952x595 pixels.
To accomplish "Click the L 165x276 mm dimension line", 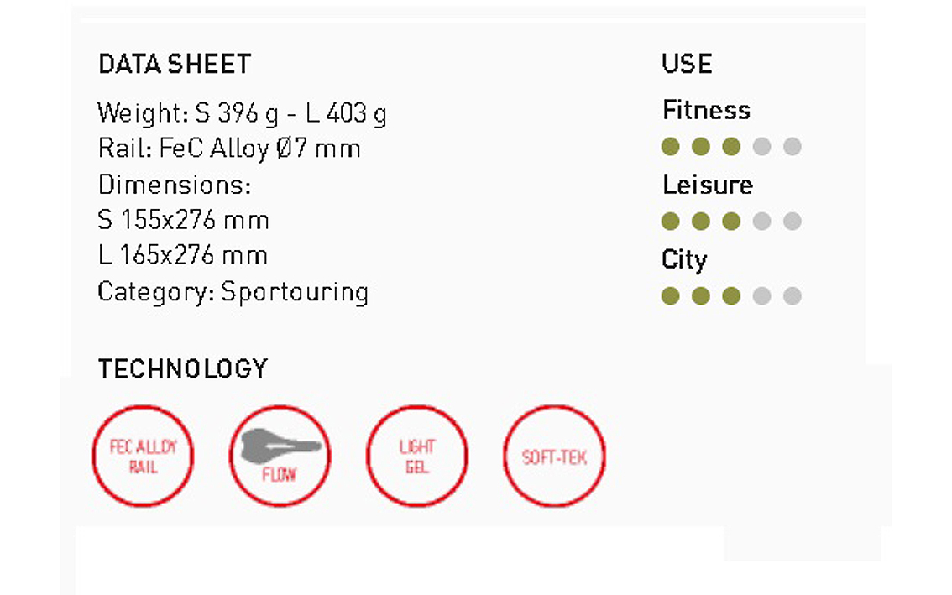I will pos(182,255).
